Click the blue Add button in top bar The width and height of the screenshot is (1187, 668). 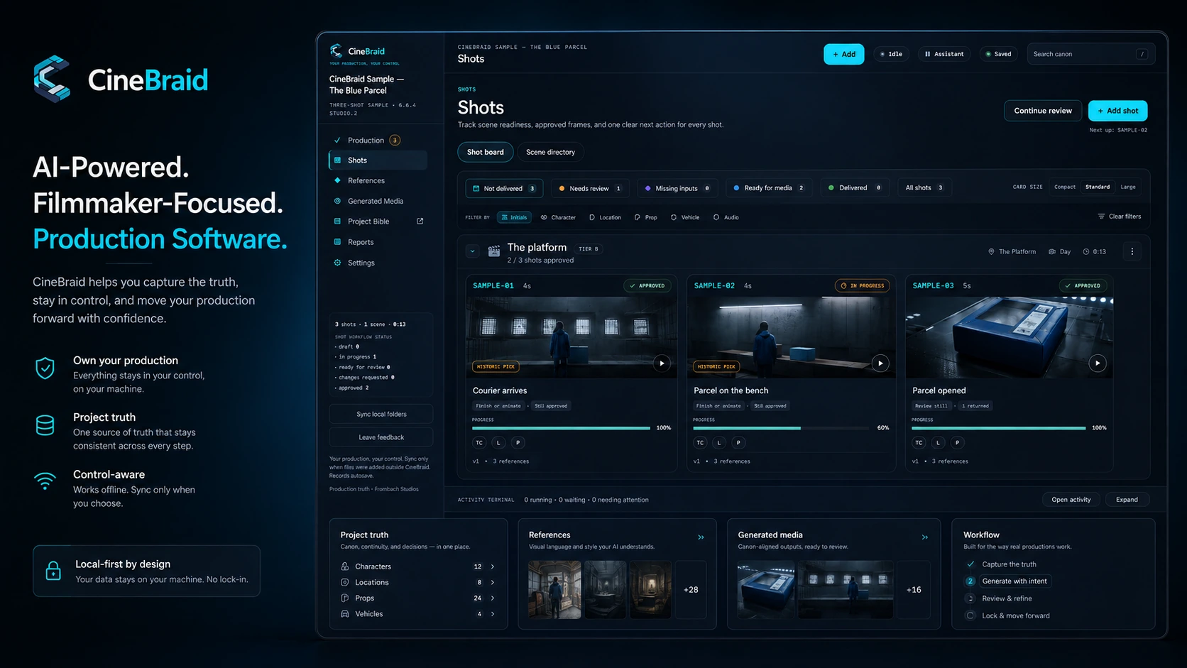pos(844,54)
